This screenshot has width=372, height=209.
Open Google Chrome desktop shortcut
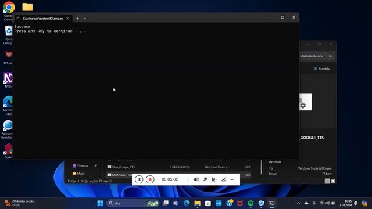(9, 10)
